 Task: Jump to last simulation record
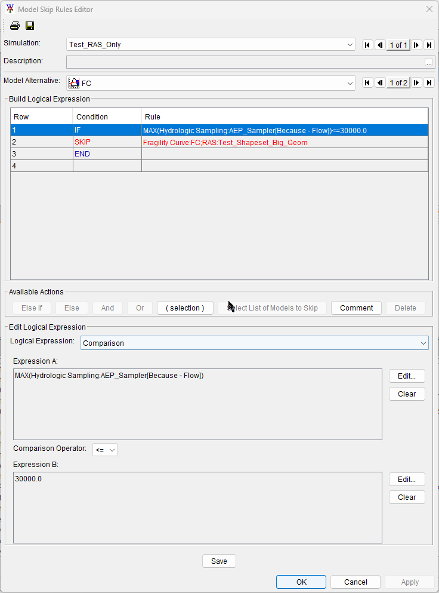(429, 45)
